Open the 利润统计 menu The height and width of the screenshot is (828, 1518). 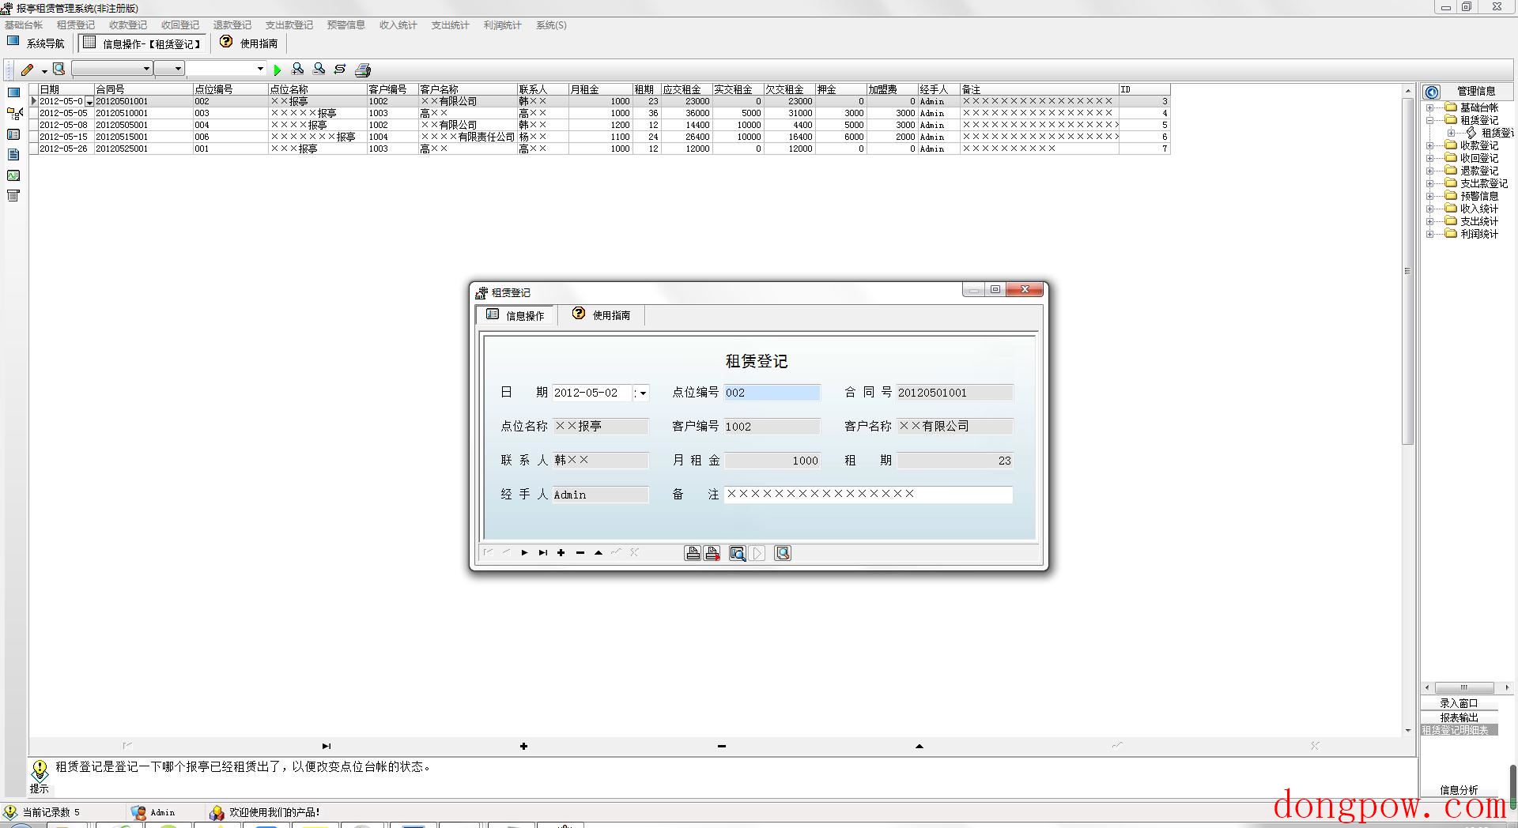pyautogui.click(x=503, y=25)
